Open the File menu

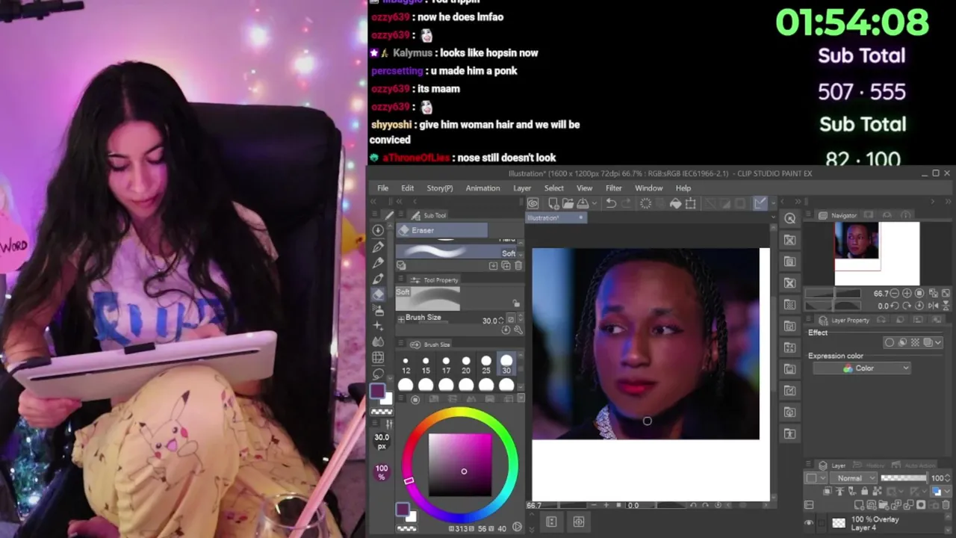click(x=383, y=188)
